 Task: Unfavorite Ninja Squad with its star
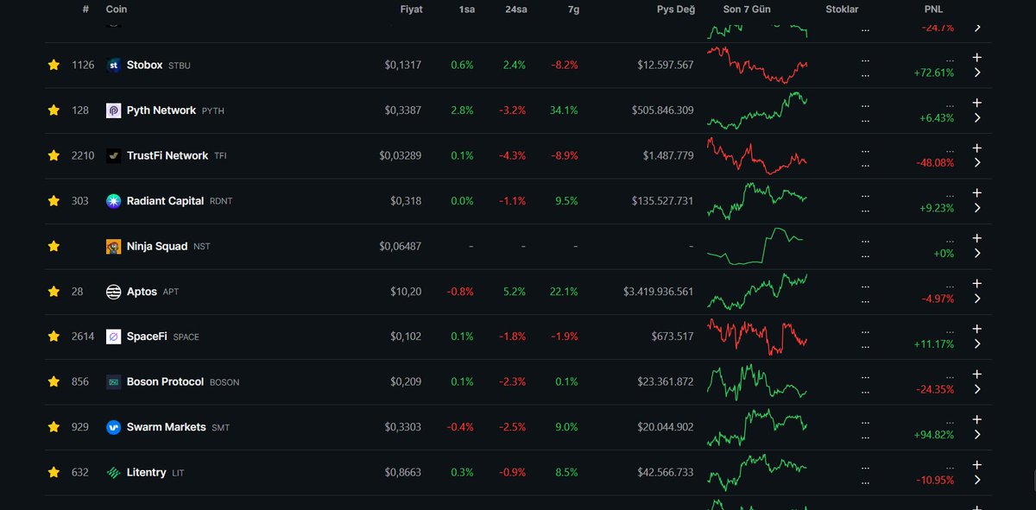click(x=54, y=246)
